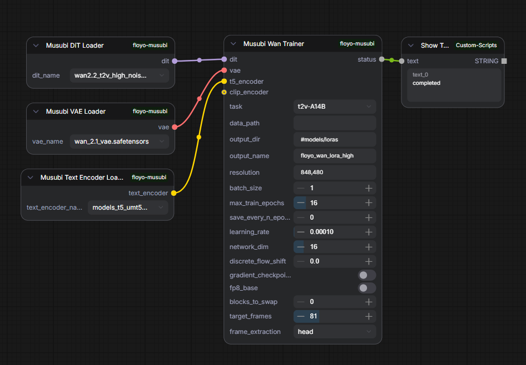Click the minus icon for max_train_epochs
Screen dimensions: 526x365
coord(301,203)
